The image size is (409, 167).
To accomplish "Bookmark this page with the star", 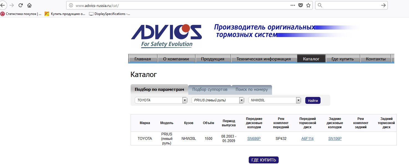I will (308, 5).
